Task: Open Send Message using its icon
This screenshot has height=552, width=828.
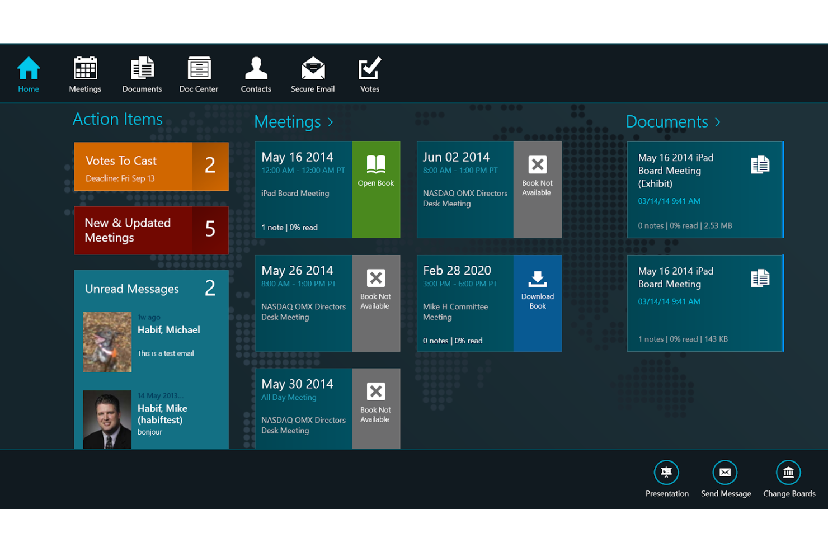Action: (x=725, y=473)
